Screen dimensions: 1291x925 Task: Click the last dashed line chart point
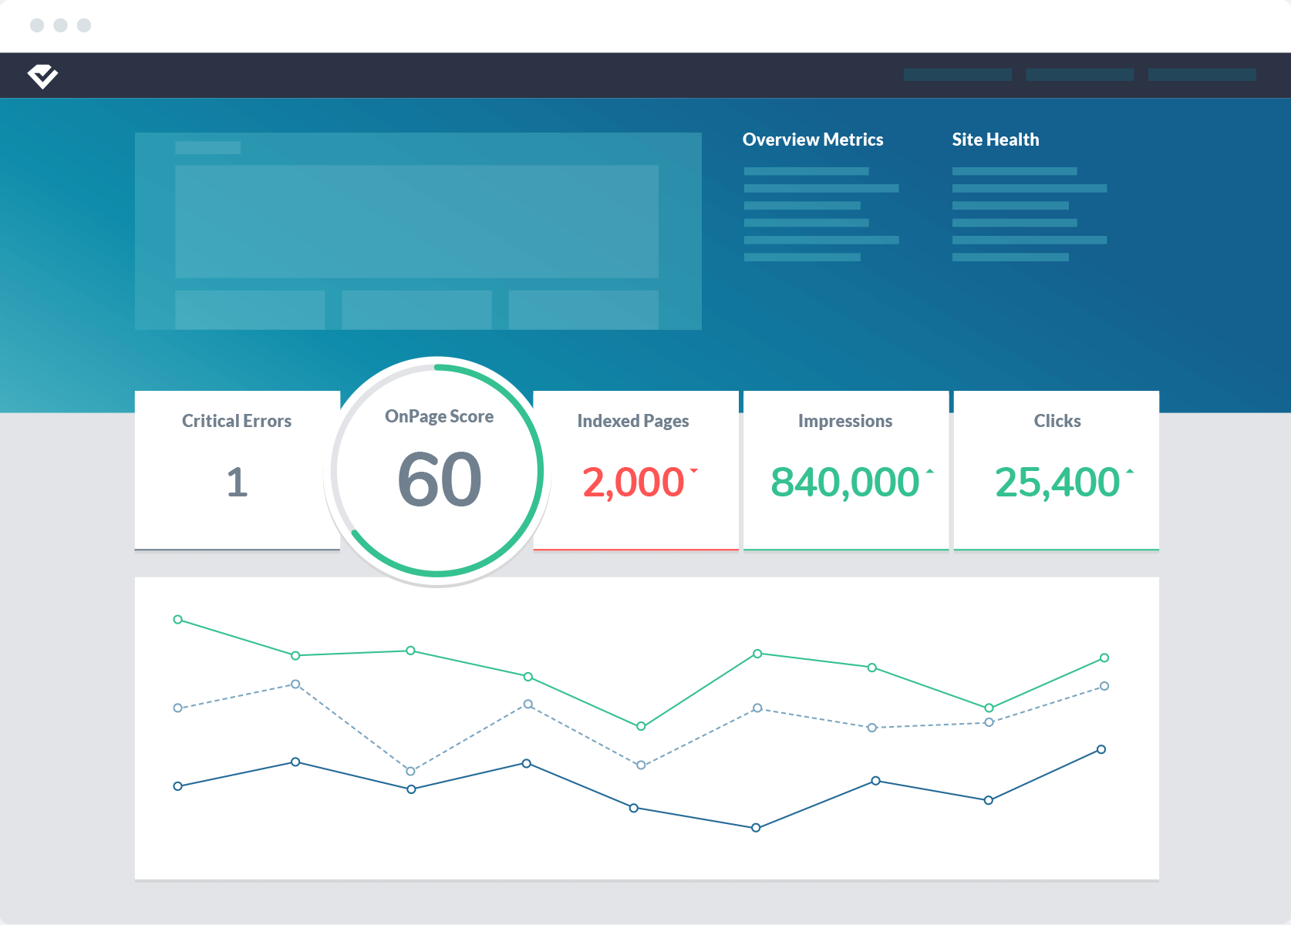(1104, 686)
